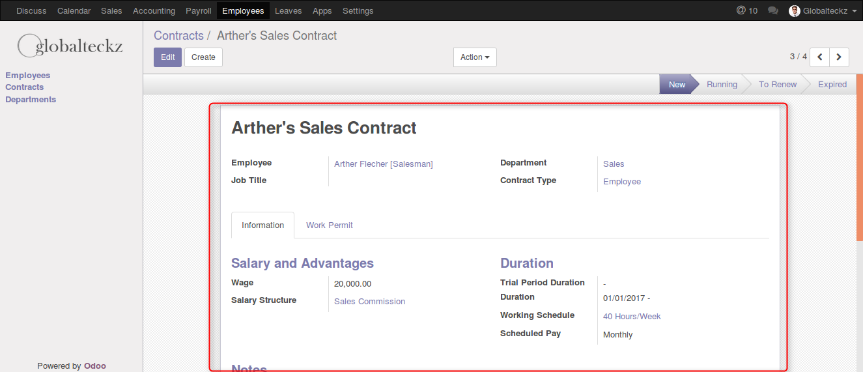Click the @ 10 mentions notification icon
The height and width of the screenshot is (372, 863).
click(746, 10)
